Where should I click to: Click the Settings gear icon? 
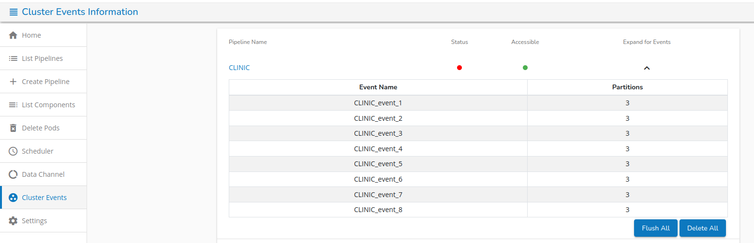point(14,221)
